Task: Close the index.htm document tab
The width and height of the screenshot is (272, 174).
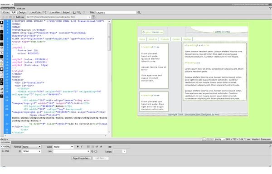Action: point(13,5)
